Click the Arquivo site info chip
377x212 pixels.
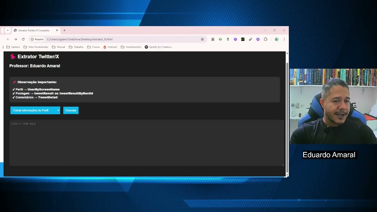tap(37, 39)
